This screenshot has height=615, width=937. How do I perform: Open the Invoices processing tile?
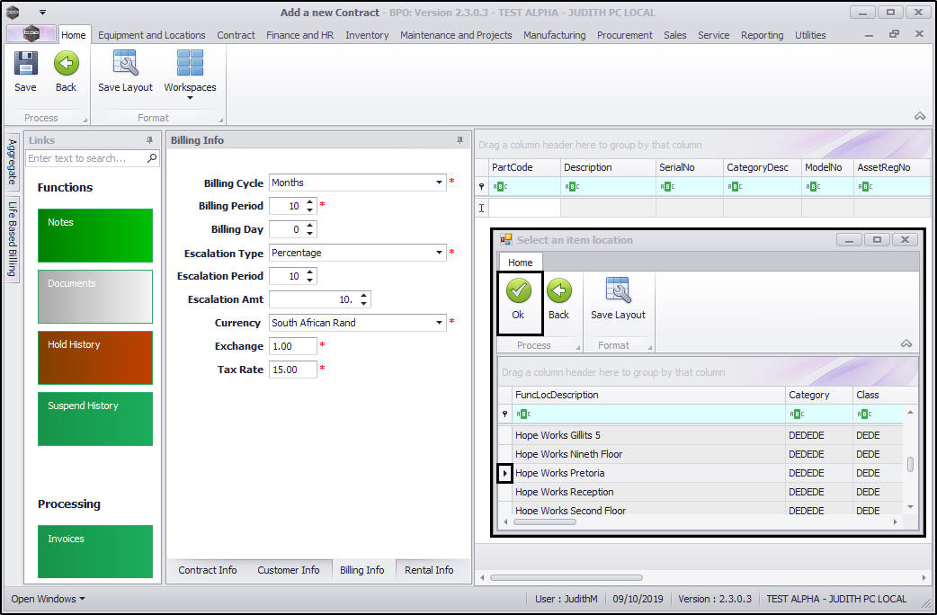click(95, 551)
